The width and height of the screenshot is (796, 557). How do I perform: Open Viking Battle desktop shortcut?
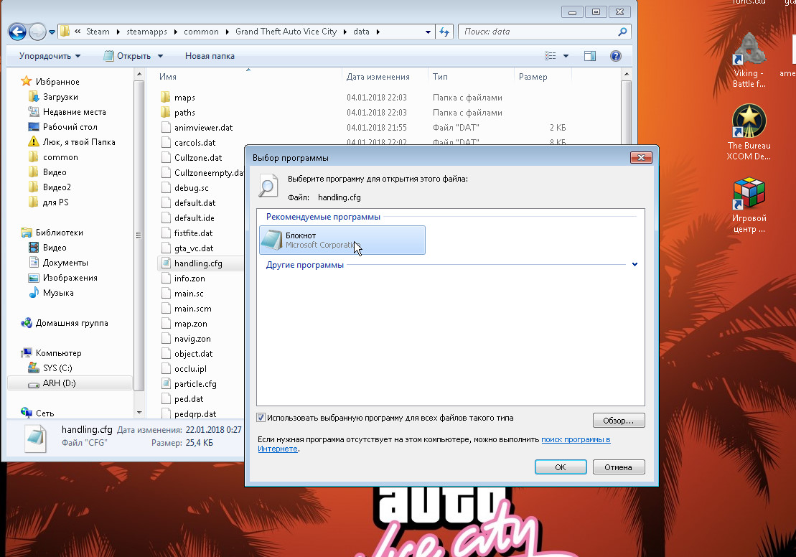(749, 60)
